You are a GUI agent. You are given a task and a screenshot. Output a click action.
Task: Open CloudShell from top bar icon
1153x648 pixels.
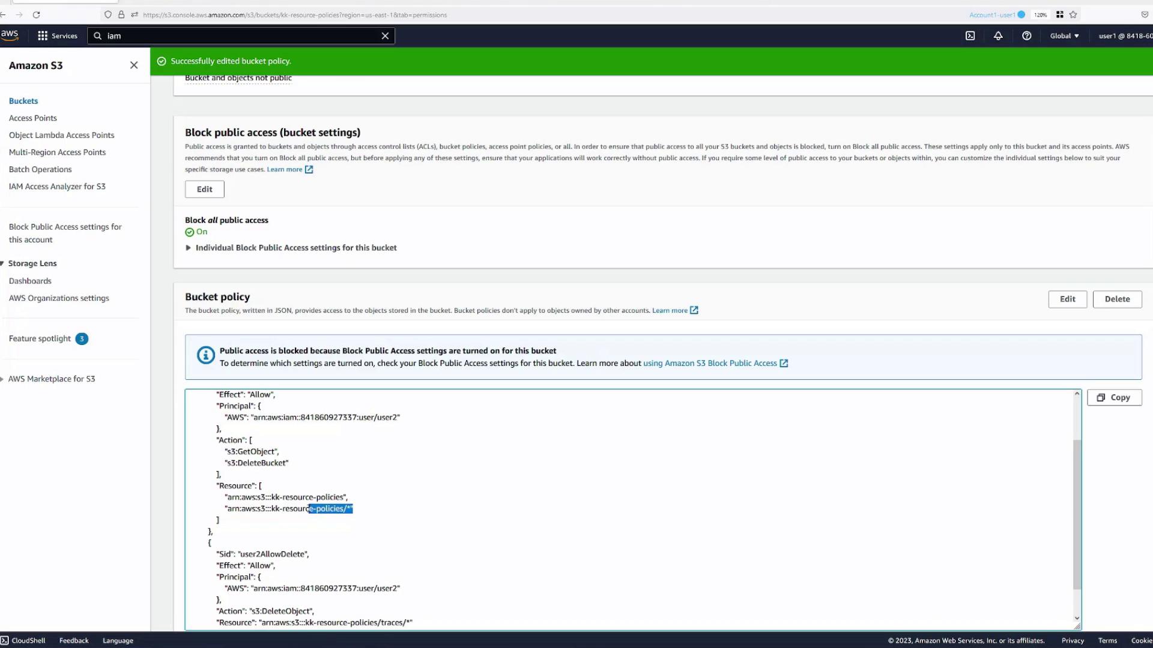pyautogui.click(x=970, y=36)
